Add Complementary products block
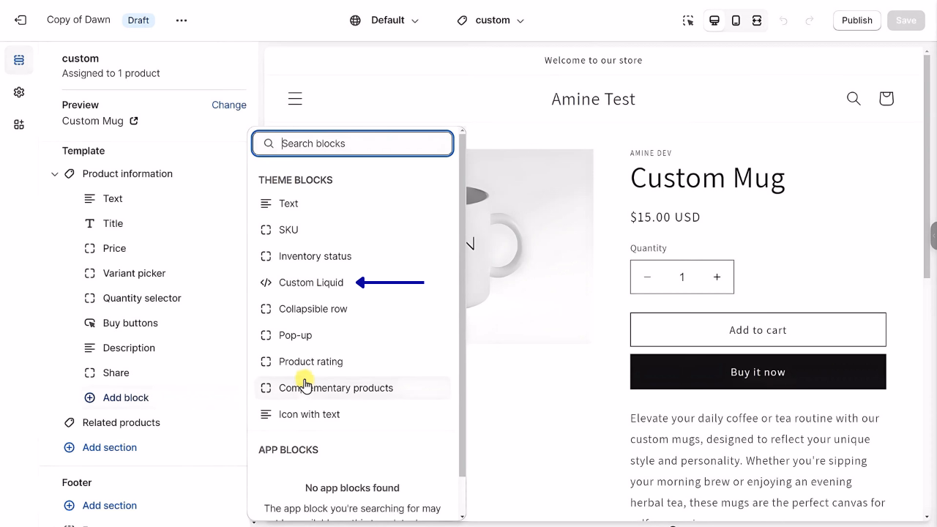Image resolution: width=937 pixels, height=527 pixels. (x=353, y=388)
